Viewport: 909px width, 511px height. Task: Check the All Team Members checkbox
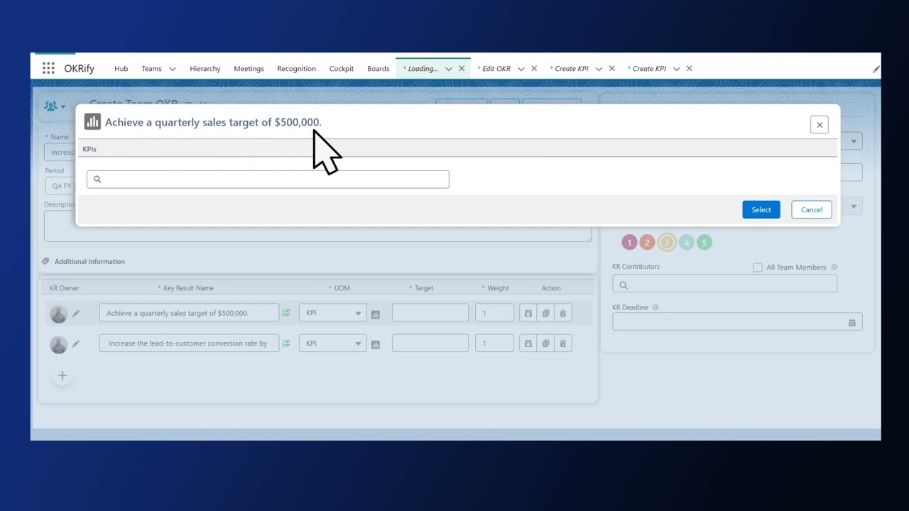758,268
